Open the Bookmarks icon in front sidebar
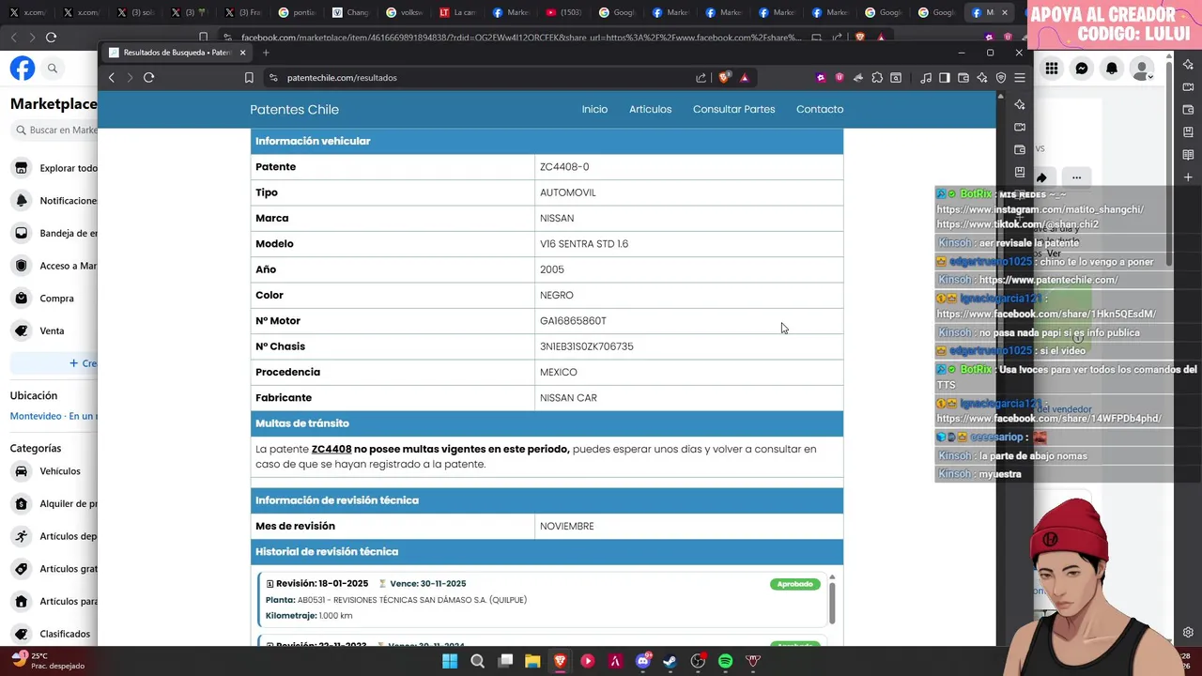1202x676 pixels. click(x=1020, y=172)
